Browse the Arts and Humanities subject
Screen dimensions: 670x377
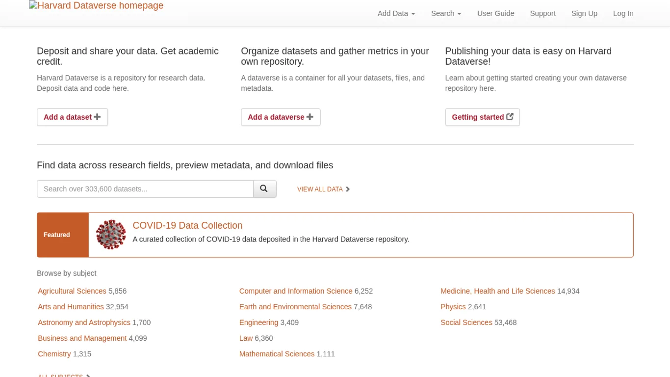[71, 307]
